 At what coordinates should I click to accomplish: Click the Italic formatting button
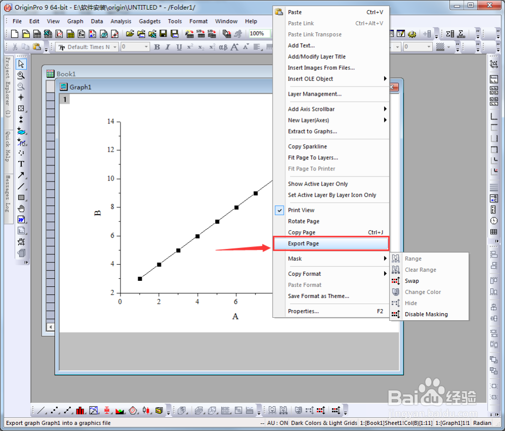[x=168, y=47]
